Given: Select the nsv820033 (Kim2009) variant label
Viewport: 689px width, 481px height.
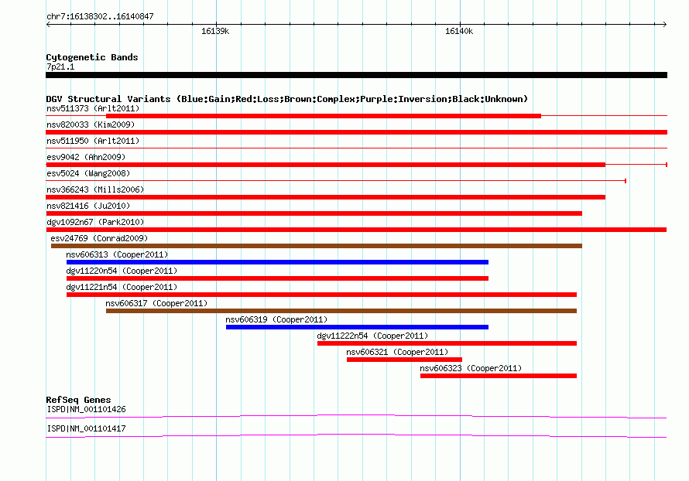Looking at the screenshot, I should [x=91, y=125].
